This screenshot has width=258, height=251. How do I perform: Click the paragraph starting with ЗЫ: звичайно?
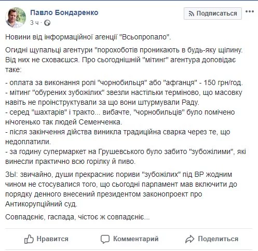pos(121,189)
